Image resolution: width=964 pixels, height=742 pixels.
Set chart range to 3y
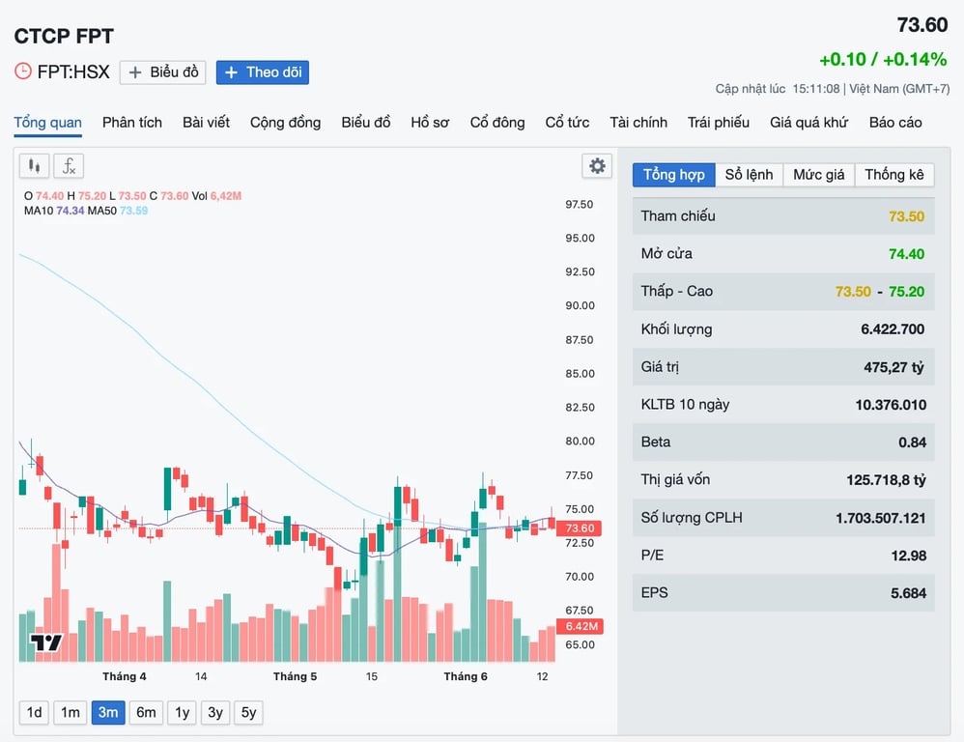point(215,712)
